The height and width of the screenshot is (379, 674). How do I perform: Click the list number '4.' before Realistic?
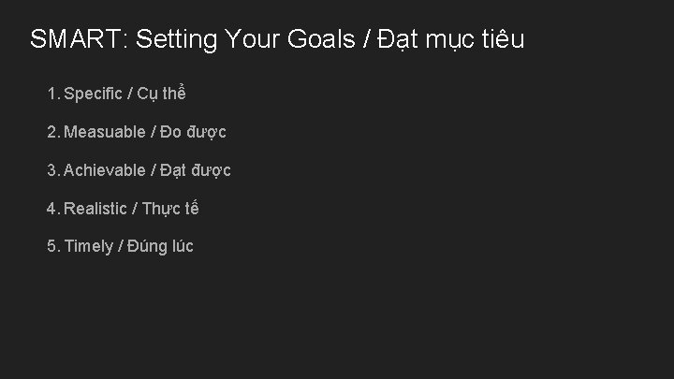[x=53, y=209]
